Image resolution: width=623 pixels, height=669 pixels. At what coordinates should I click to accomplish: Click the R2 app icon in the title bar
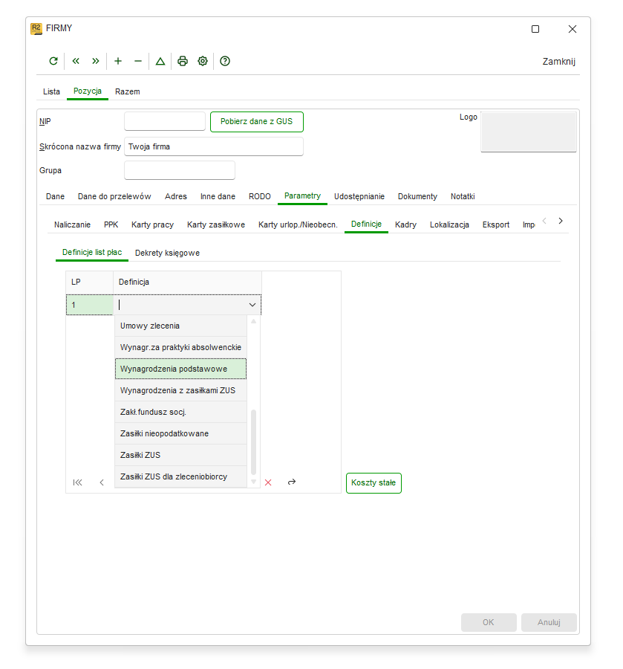pos(36,28)
